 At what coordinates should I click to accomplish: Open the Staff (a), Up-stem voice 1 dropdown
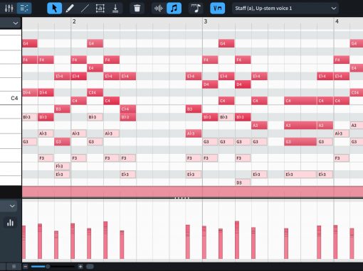pos(285,9)
